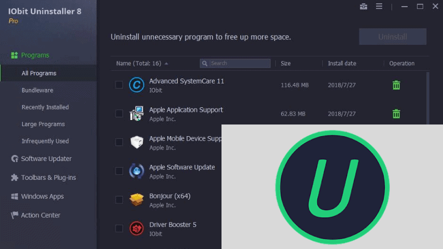
Task: Click the trash icon for Advanced SystemCare 11
Action: [x=396, y=85]
